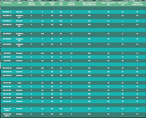Select the PERSON-KAPASITET column header

72,4
